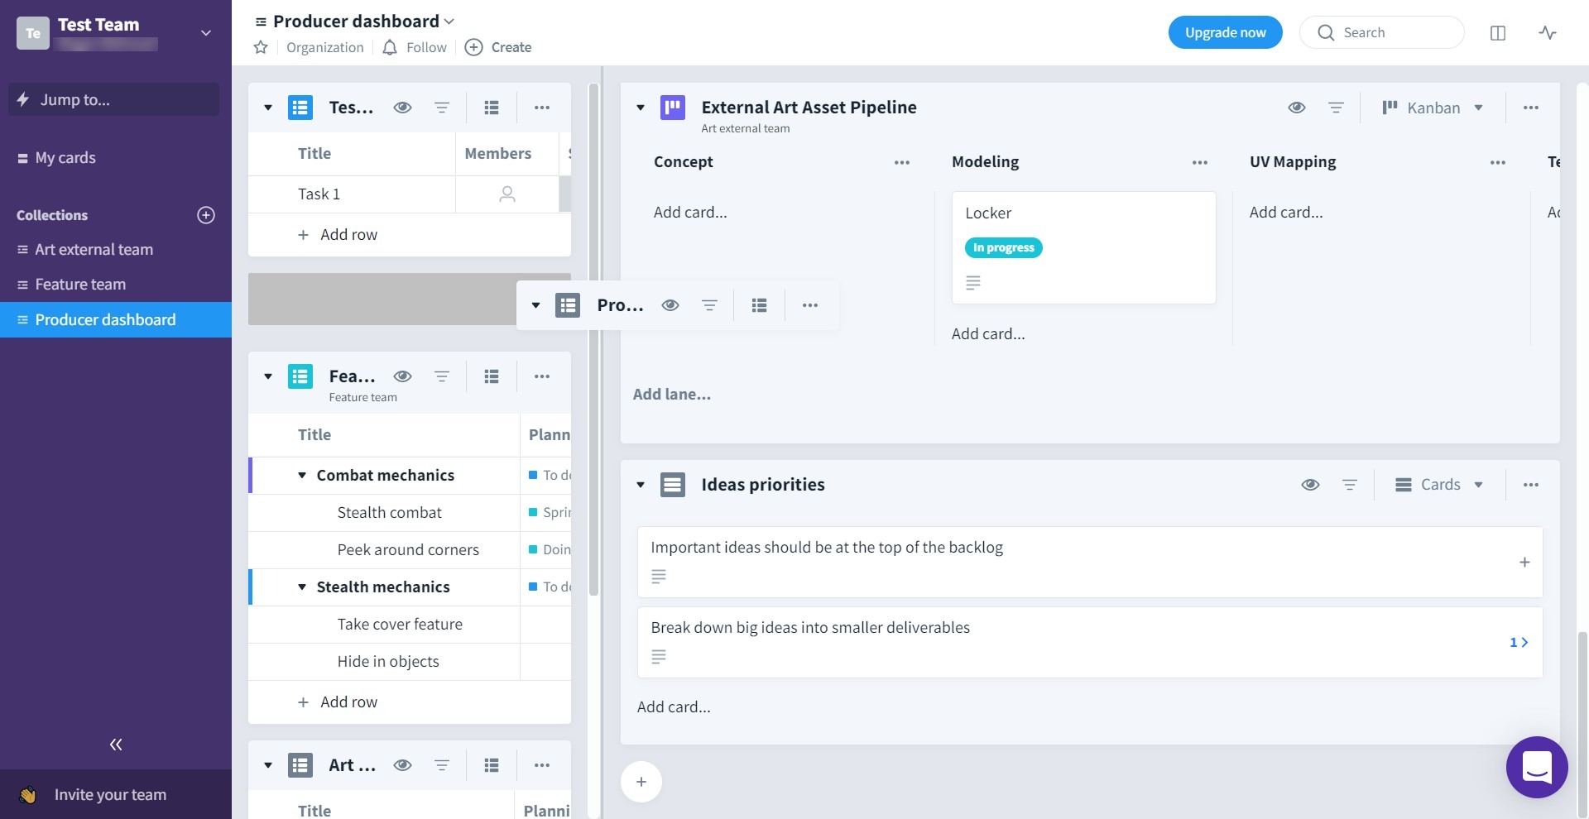
Task: Click Follow button
Action: (x=415, y=47)
